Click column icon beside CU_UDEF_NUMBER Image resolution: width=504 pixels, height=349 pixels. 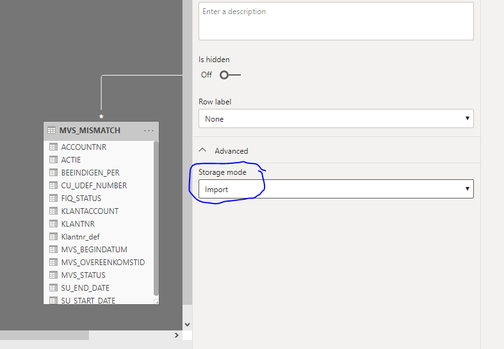53,186
